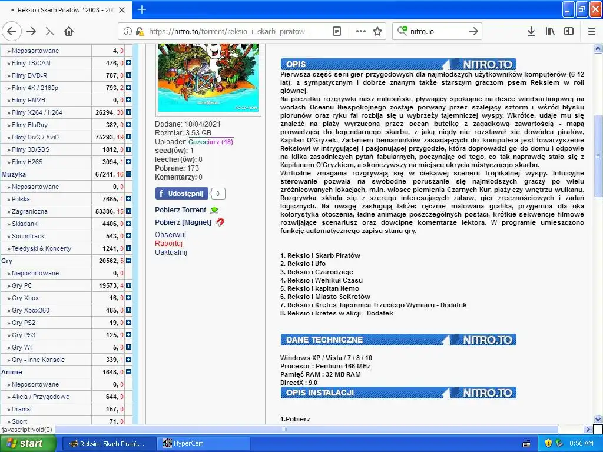Share on Facebook with the Udostępnij button
Screen dimensions: 603x452
click(182, 194)
